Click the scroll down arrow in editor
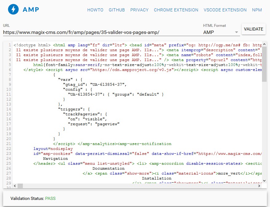The image size is (270, 207). (264, 180)
